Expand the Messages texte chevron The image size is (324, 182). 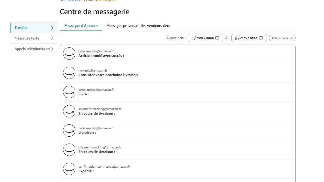[52, 38]
